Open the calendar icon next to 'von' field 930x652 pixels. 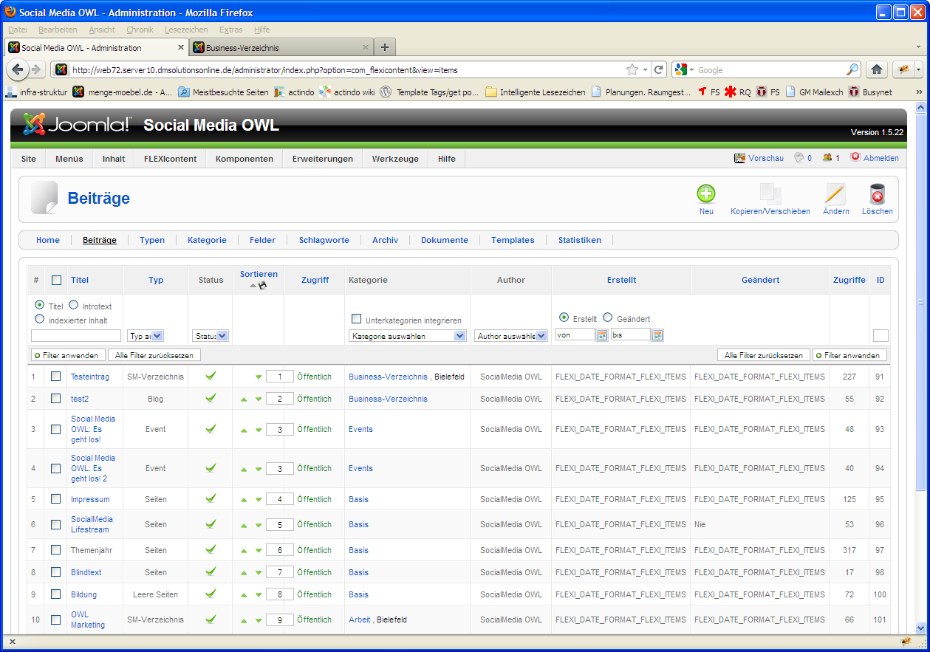point(602,335)
